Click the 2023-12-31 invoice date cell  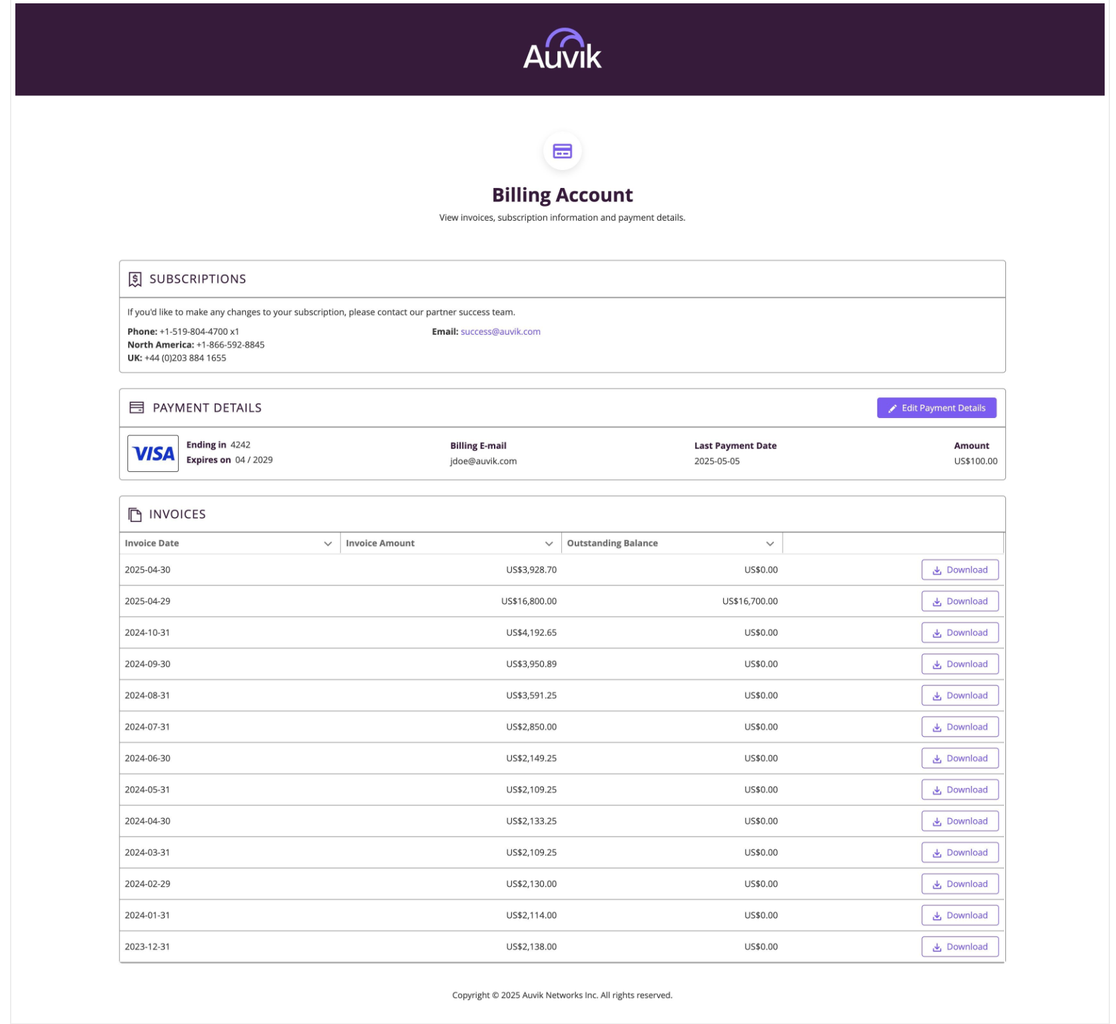click(147, 946)
